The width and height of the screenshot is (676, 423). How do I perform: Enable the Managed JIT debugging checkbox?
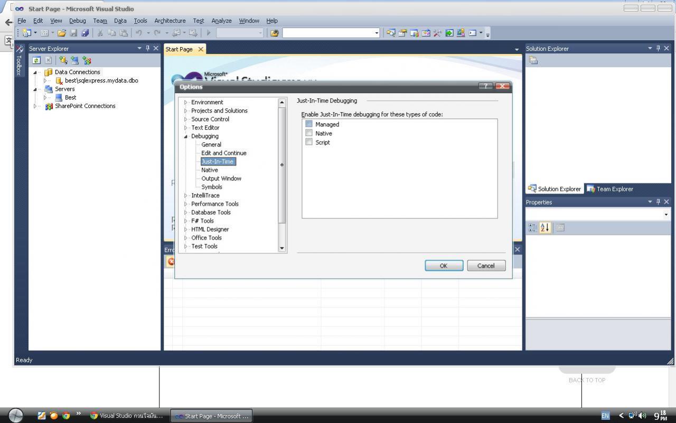(x=309, y=124)
